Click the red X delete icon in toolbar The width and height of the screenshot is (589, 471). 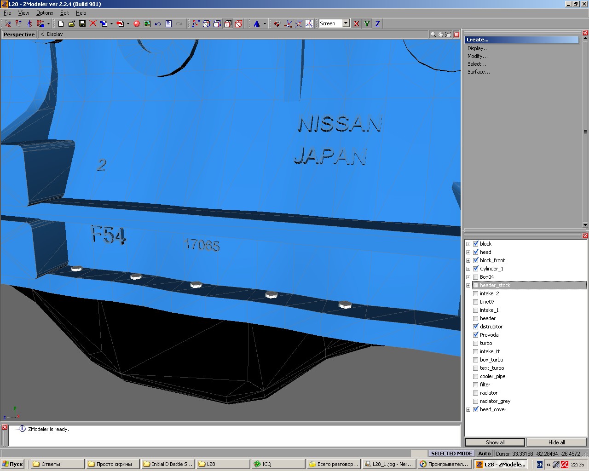[93, 23]
